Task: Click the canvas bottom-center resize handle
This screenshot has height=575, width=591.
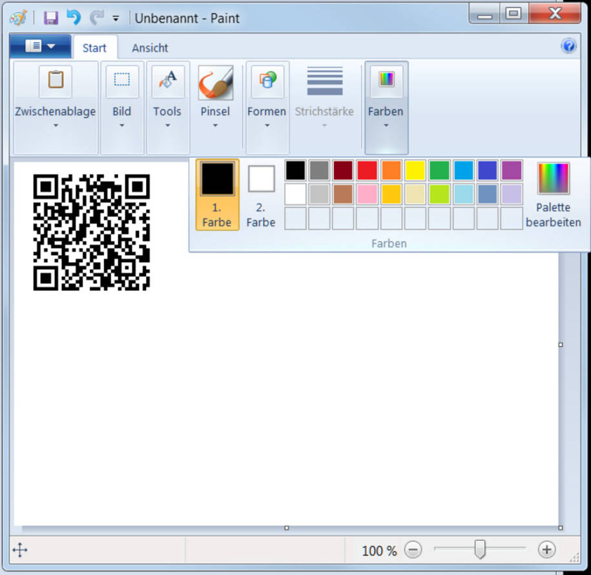Action: point(286,528)
